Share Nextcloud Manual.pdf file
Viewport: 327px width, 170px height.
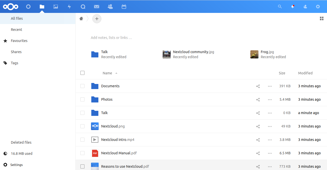(258, 153)
